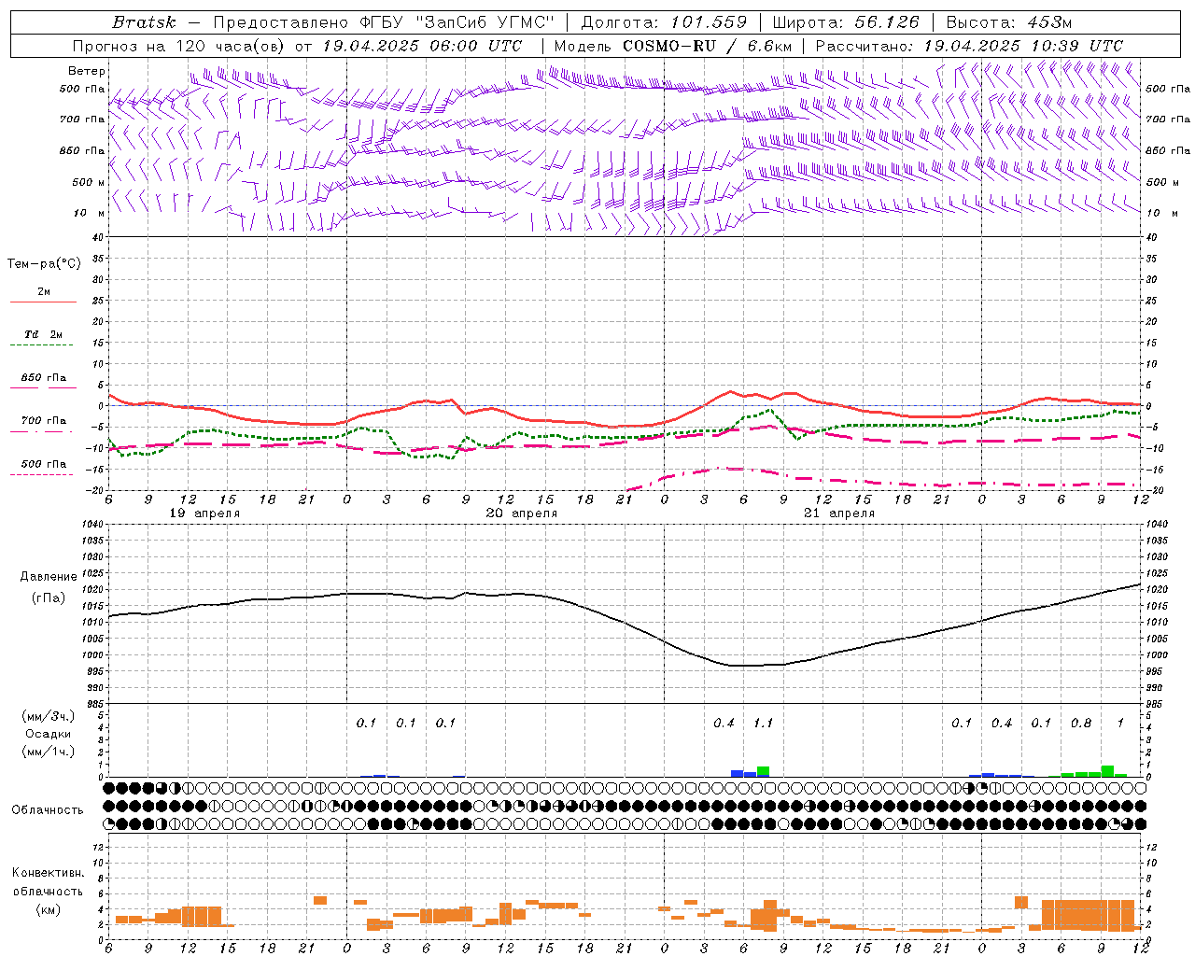Click the "Конвективн." convective cloud label

click(x=48, y=873)
